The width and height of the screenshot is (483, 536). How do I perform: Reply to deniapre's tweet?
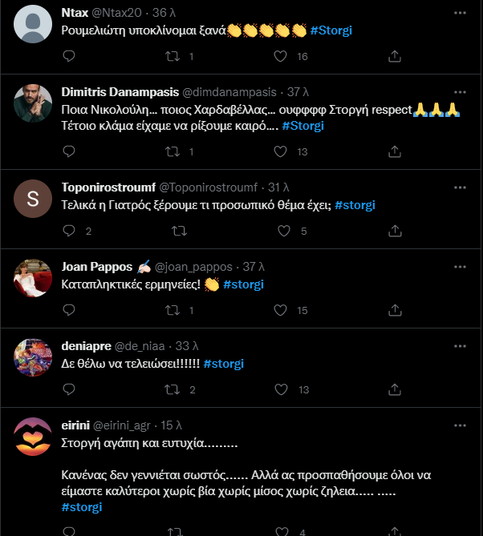pyautogui.click(x=69, y=389)
